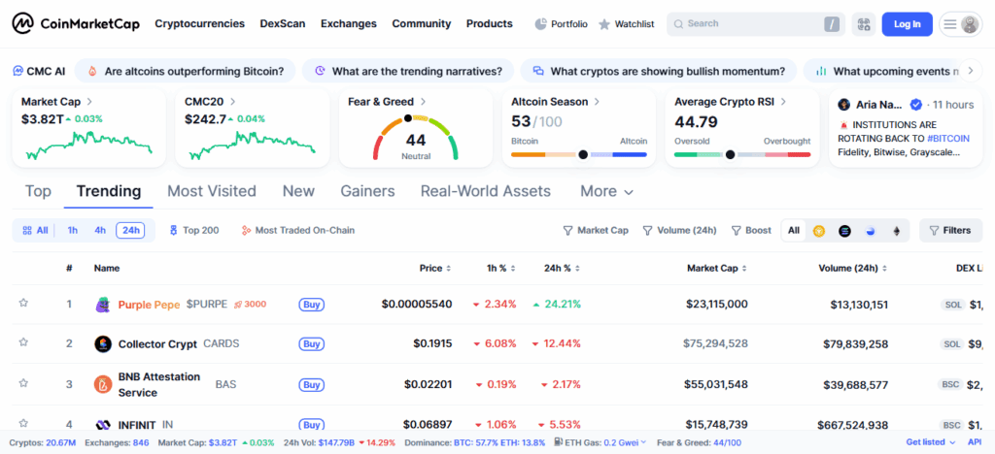The height and width of the screenshot is (454, 995).
Task: Filter by Ethereum chain icon
Action: pyautogui.click(x=897, y=231)
